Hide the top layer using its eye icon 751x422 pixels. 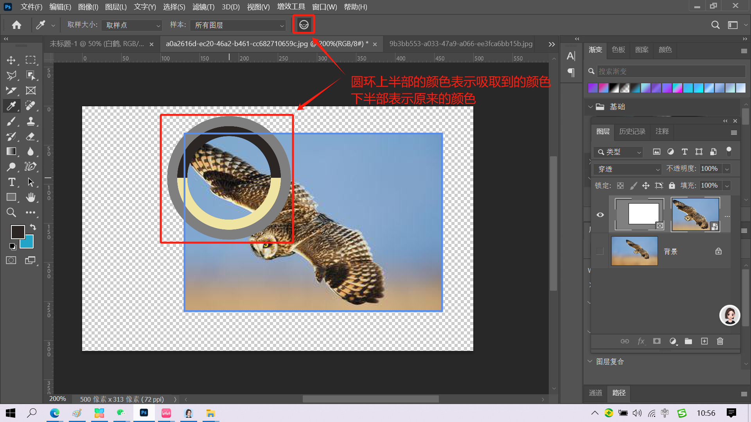click(x=600, y=215)
